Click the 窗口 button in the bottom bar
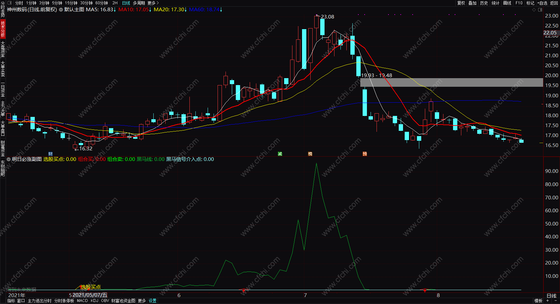Viewport: 560px width, 304px height. coord(21,301)
